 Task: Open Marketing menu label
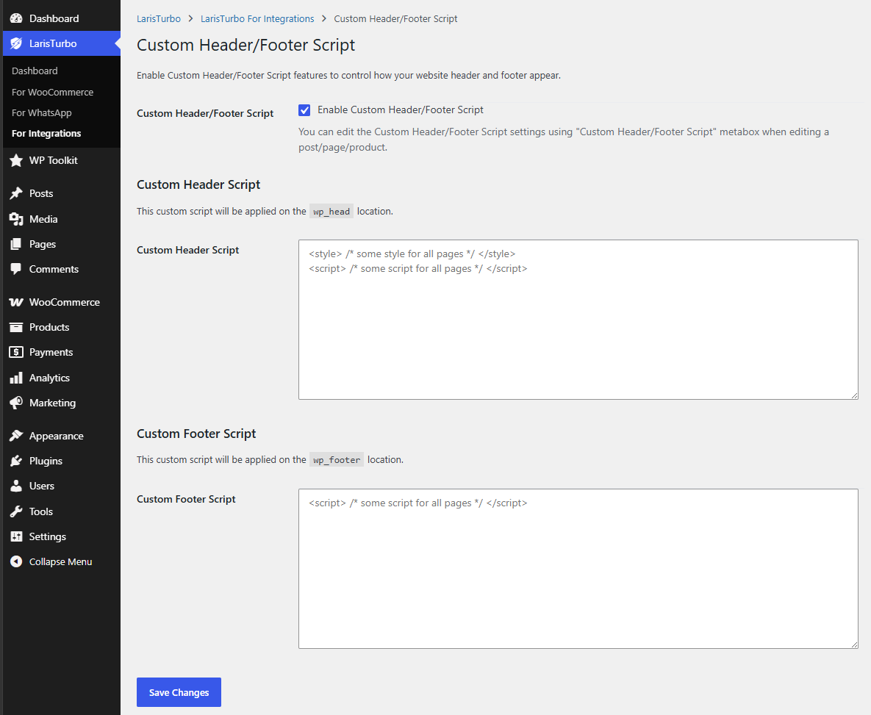coord(52,403)
